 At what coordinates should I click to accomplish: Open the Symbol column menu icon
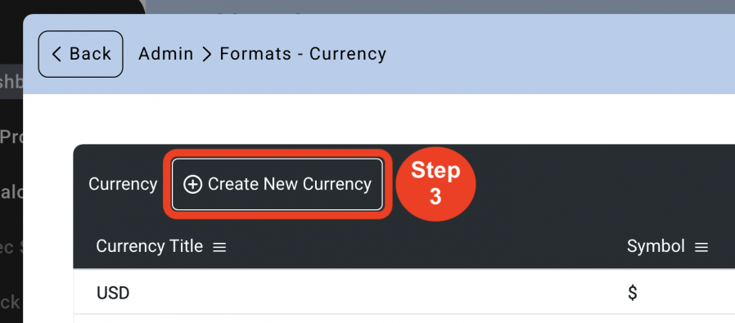(x=701, y=247)
